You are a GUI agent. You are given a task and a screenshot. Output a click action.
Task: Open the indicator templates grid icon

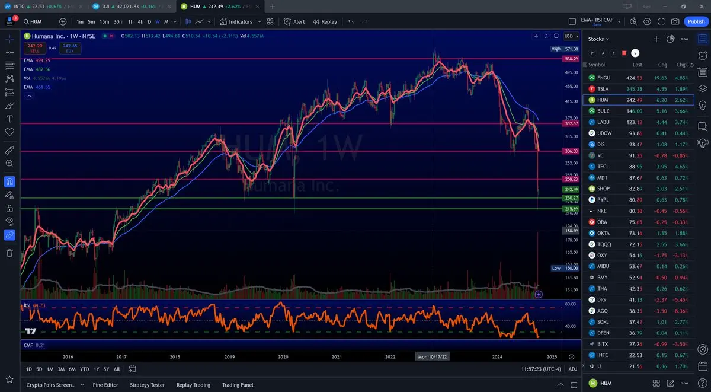(x=270, y=21)
